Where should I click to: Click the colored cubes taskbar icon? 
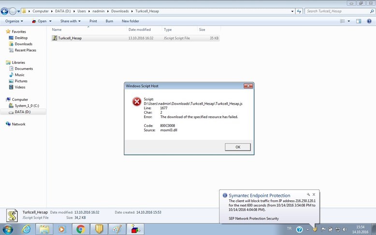click(135, 230)
